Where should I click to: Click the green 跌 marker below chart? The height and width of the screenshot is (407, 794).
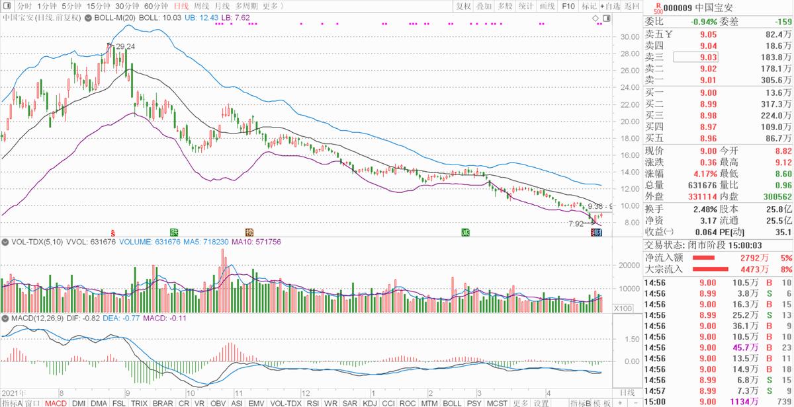(x=175, y=233)
